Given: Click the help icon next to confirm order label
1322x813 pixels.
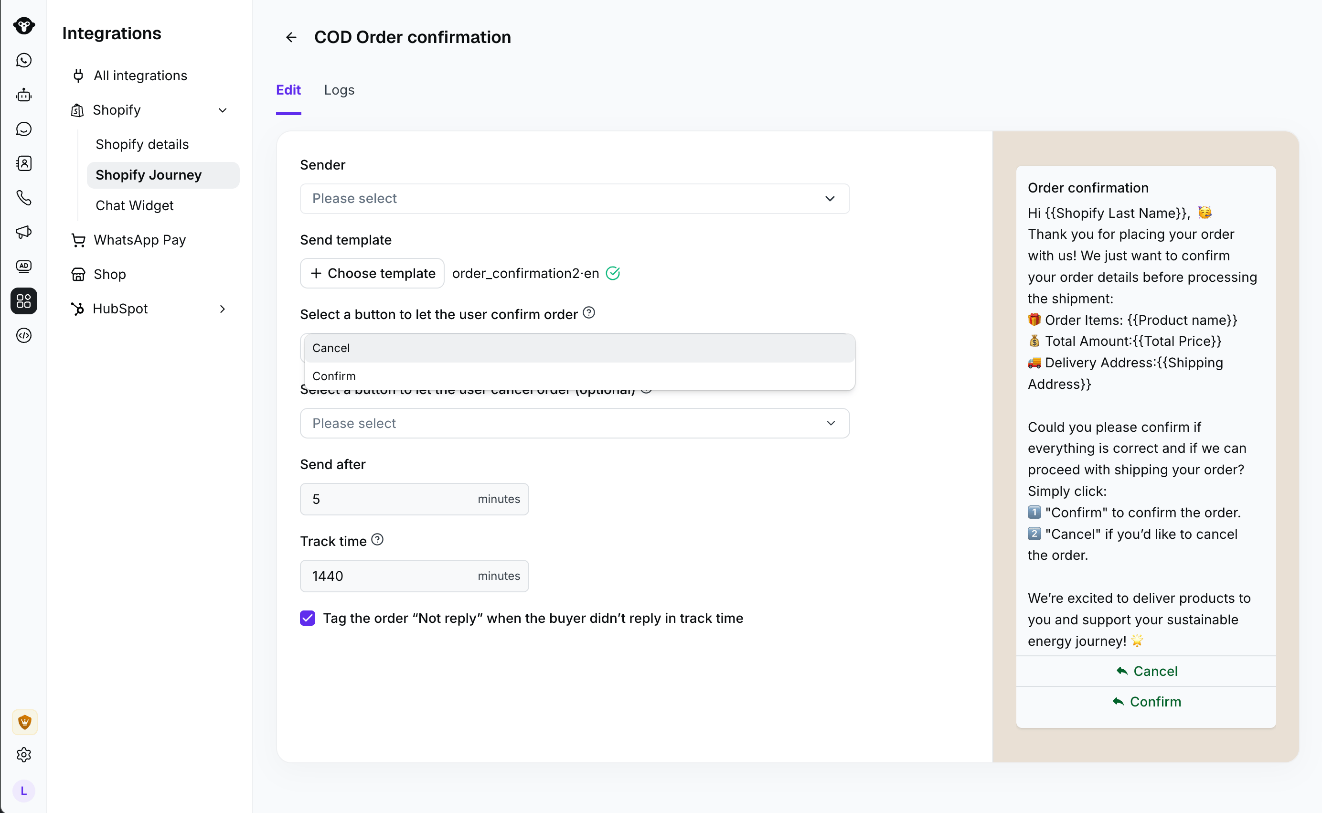Looking at the screenshot, I should click(589, 312).
